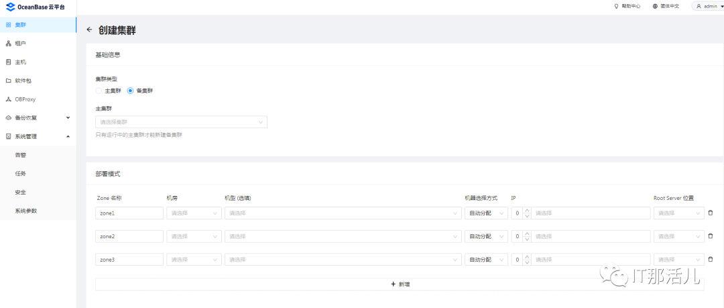Open the 机型 dropdown for zone2
724x308 pixels.
(x=343, y=236)
